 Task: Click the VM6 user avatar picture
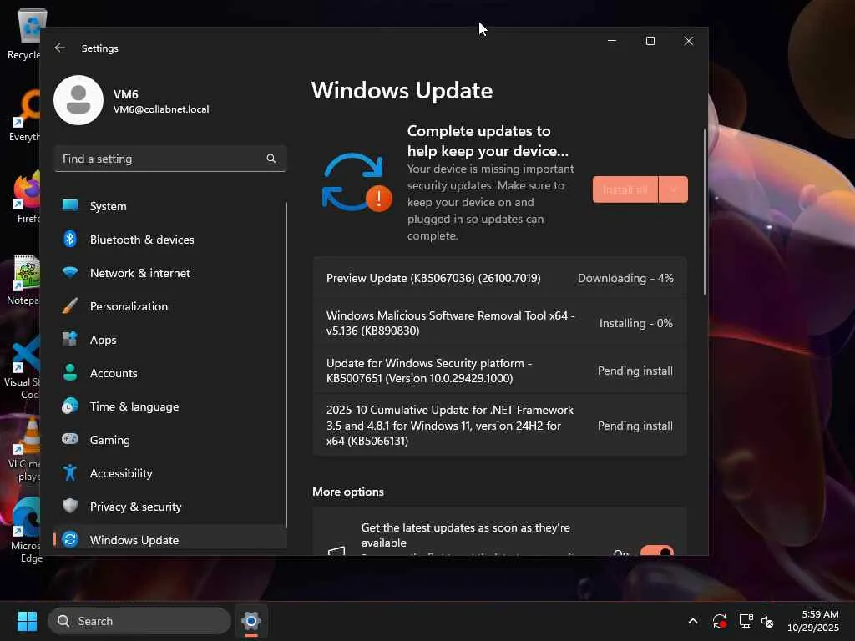point(78,100)
